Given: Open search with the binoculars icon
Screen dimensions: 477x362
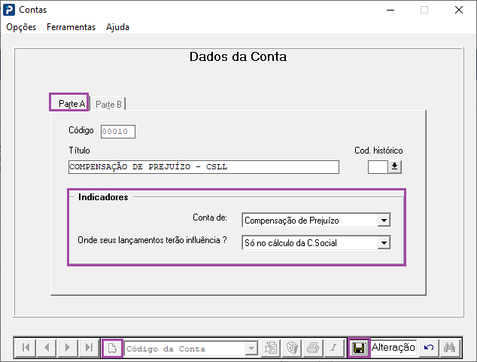Looking at the screenshot, I should pyautogui.click(x=450, y=348).
